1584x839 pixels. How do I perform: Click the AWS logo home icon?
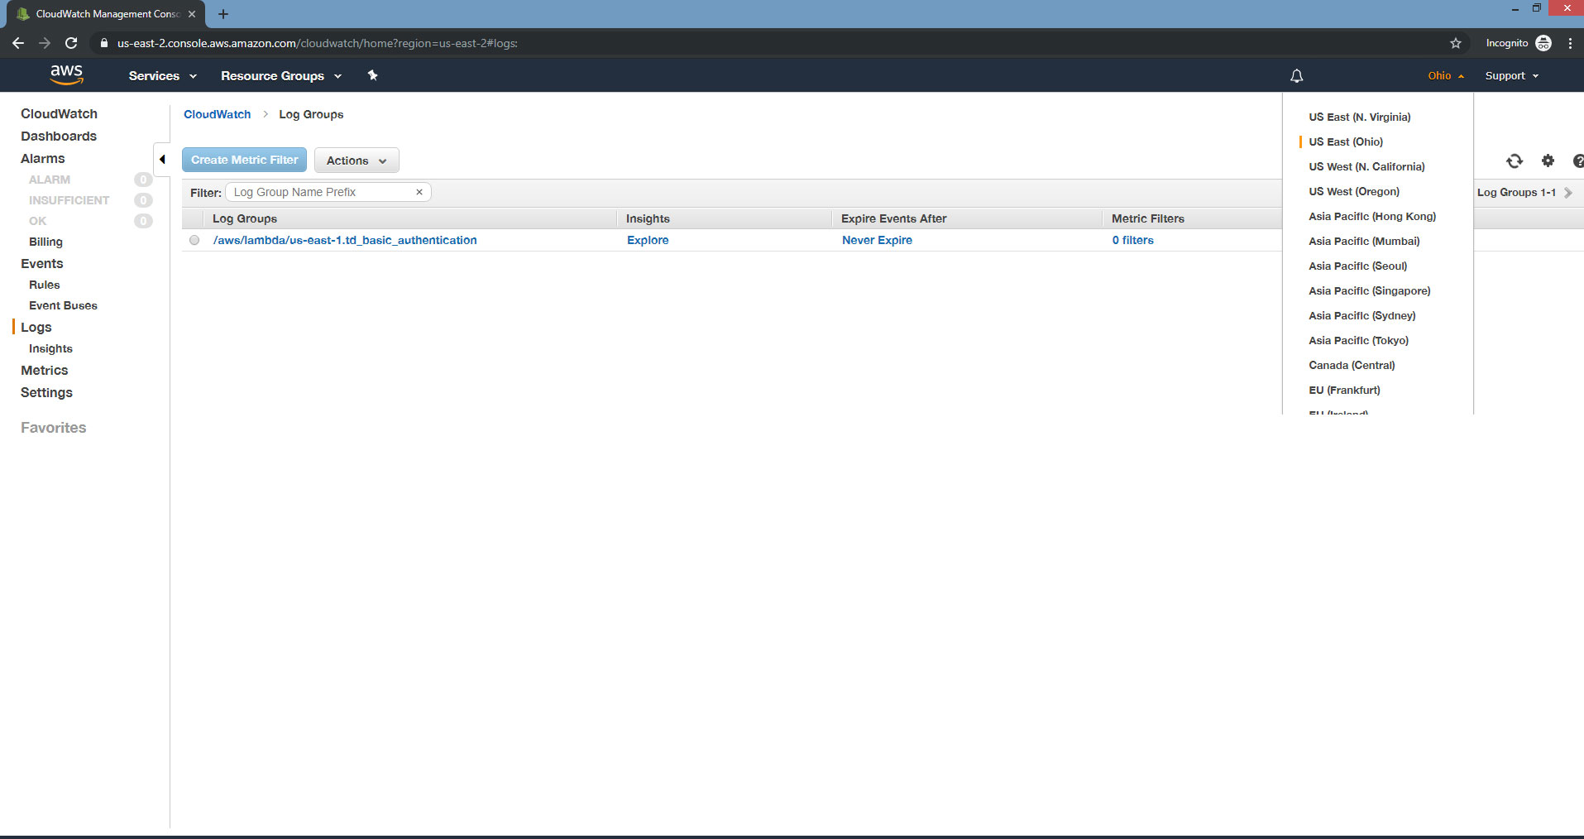(66, 74)
